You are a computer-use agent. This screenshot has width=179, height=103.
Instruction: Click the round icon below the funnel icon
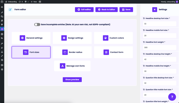pos(2,34)
